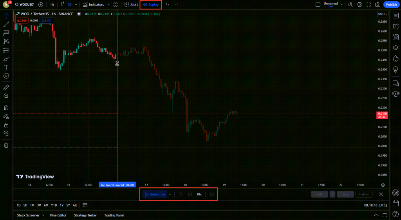Open the chat messages icon
This screenshot has width=401, height=220.
[396, 83]
